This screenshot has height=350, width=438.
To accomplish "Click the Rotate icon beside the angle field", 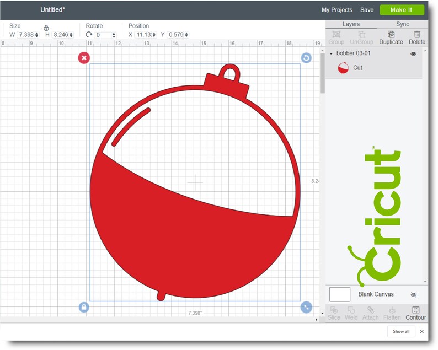I will [89, 35].
